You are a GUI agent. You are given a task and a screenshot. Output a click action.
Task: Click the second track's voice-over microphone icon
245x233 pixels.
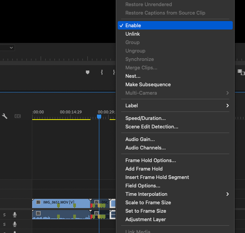(15, 224)
